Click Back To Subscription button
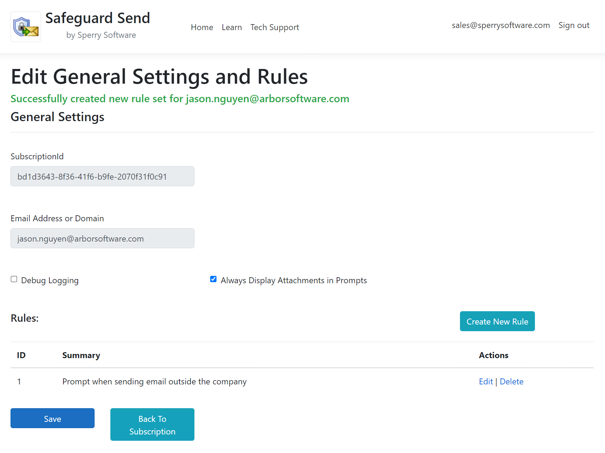Viewport: 605px width, 453px height. [152, 425]
